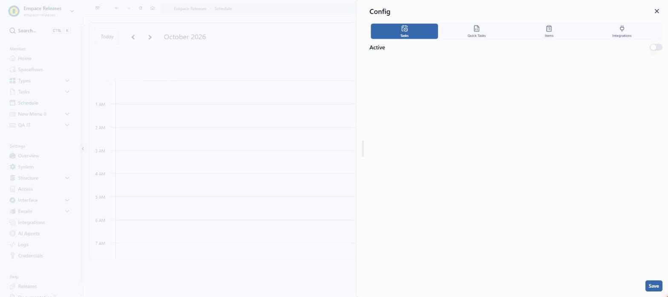Screen dimensions: 668x297
Task: Expand the Tasks sidebar chevron
Action: click(67, 91)
